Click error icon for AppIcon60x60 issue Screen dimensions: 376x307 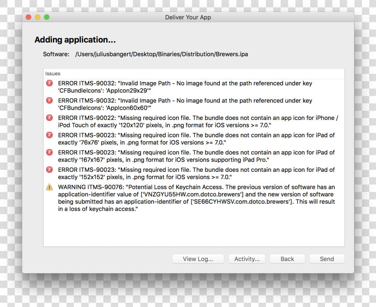pos(49,100)
